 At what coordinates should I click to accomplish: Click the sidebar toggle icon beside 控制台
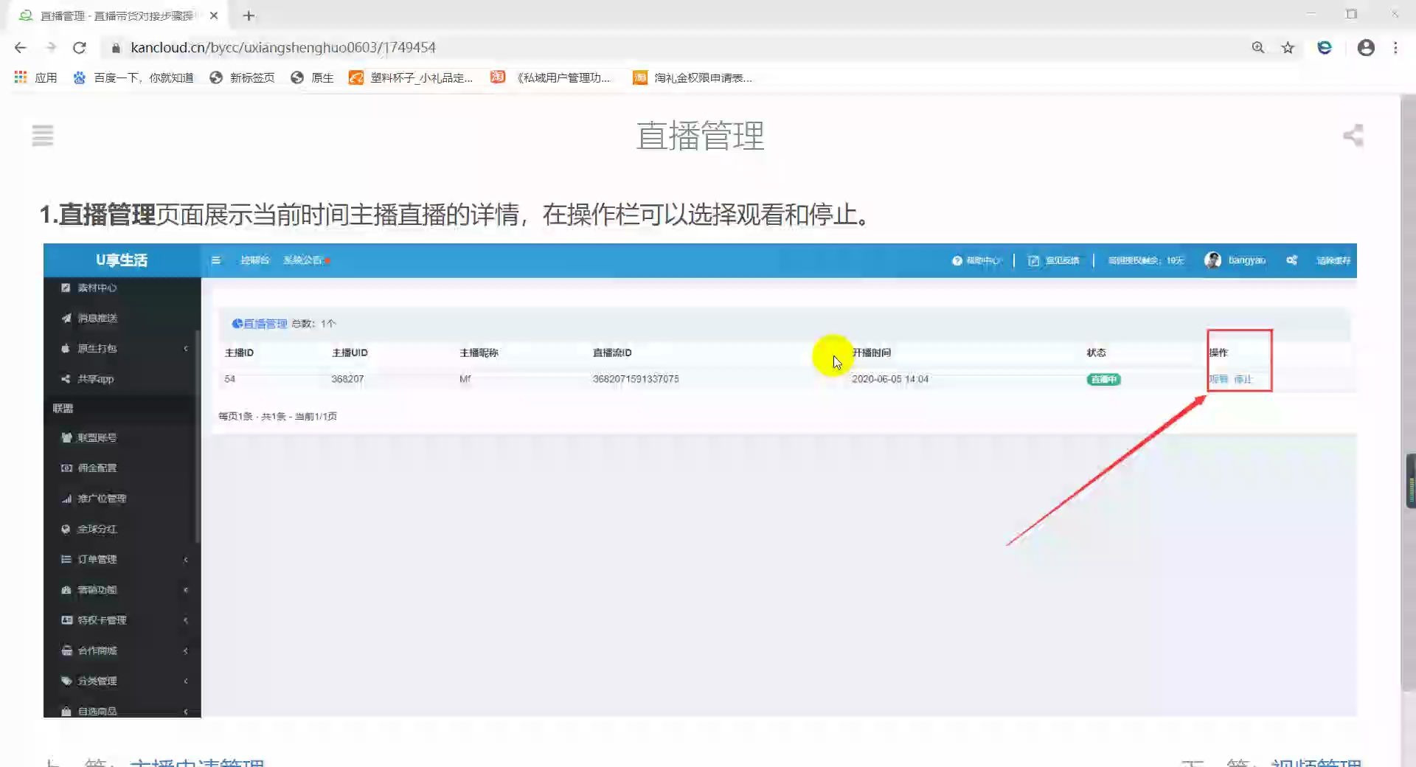[x=216, y=260]
